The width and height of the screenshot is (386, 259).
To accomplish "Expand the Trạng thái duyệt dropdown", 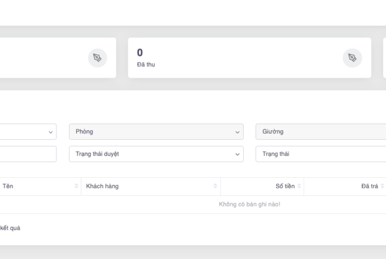I will 156,154.
